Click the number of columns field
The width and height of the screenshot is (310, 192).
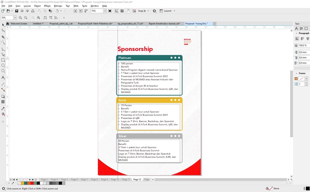click(302, 84)
